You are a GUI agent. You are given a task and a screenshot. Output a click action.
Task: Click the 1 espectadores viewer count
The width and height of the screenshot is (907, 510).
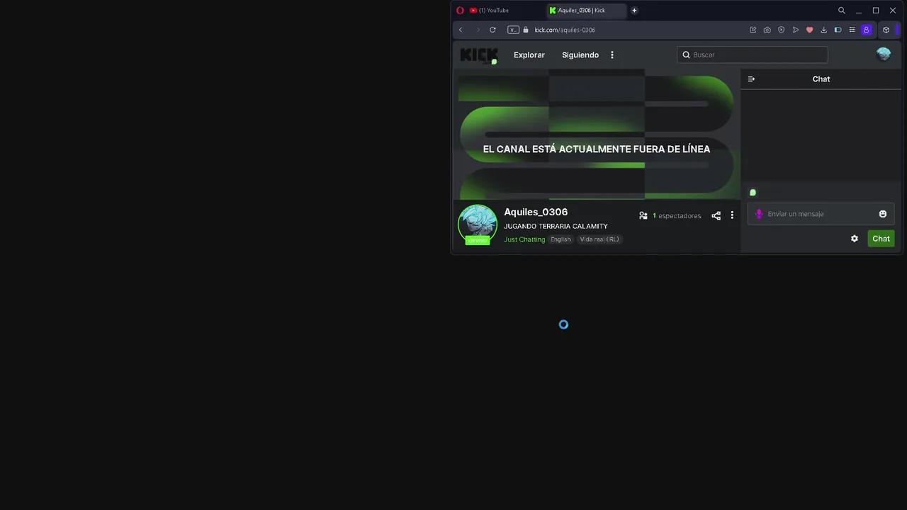point(677,215)
